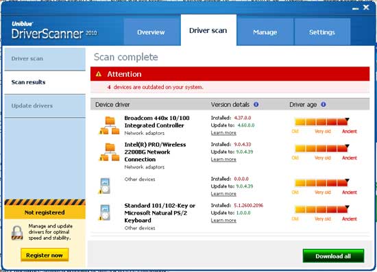
Task: Select Update drivers in the sidebar
Action: 45,106
